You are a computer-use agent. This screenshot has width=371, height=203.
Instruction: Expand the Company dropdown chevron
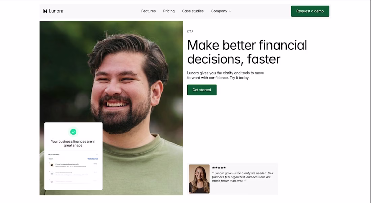[x=230, y=11]
